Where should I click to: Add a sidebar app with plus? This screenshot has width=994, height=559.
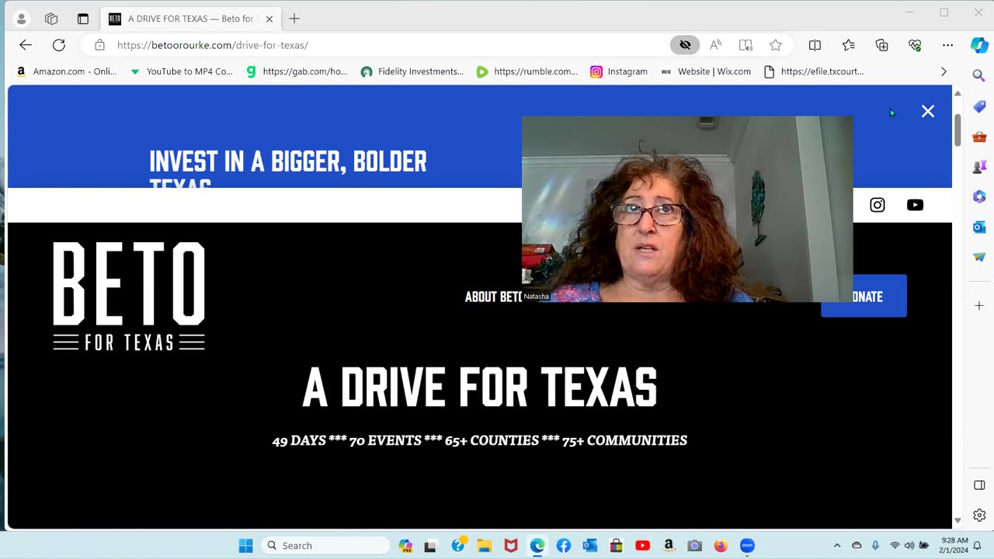coord(979,306)
